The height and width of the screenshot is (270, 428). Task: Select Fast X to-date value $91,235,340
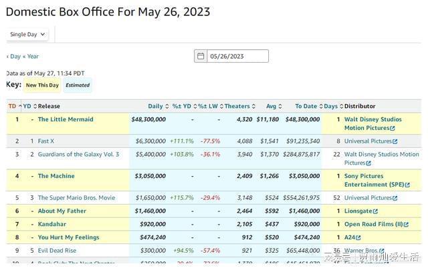303,141
